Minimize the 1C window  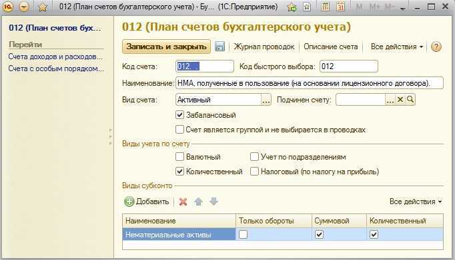click(x=417, y=9)
